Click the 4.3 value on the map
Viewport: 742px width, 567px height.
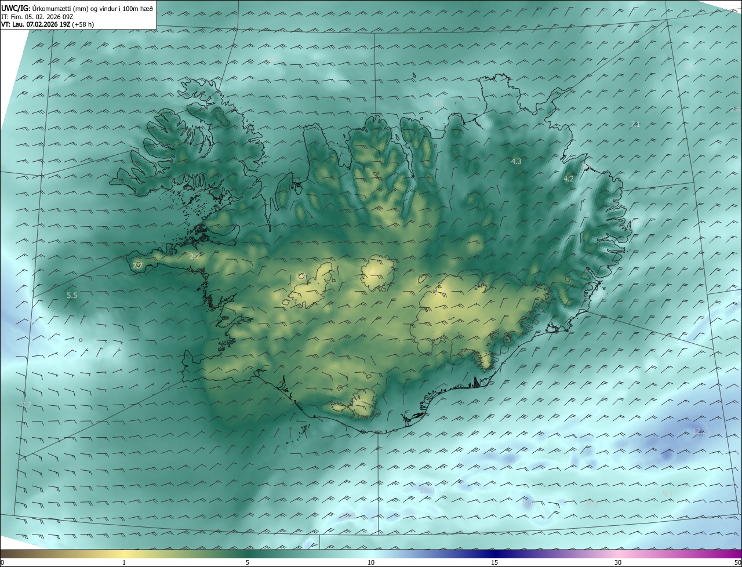pyautogui.click(x=517, y=162)
